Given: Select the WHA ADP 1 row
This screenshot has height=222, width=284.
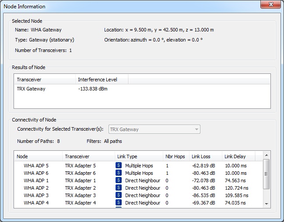Looking at the screenshot, I should tap(36, 180).
